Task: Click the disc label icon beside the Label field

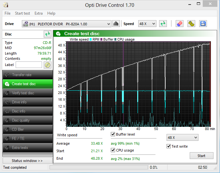Action: tap(48, 65)
